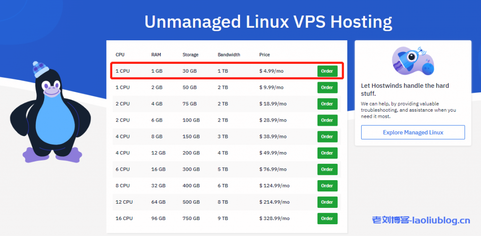This screenshot has height=236, width=481.
Task: Choose Order for the $124.99/mo plan
Action: click(327, 186)
